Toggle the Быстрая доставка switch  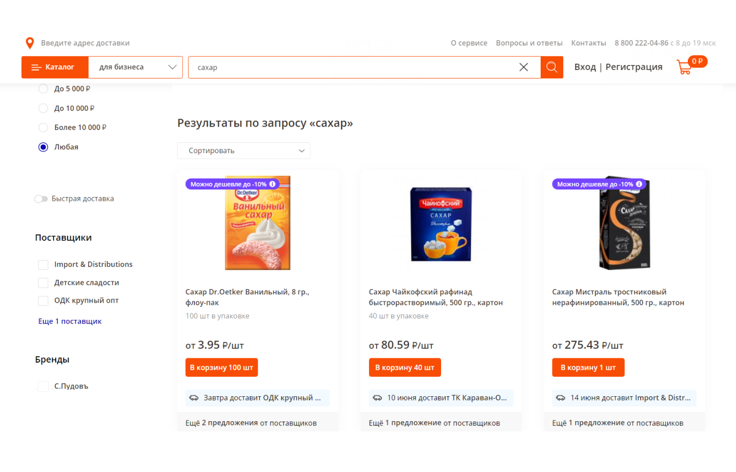(41, 199)
